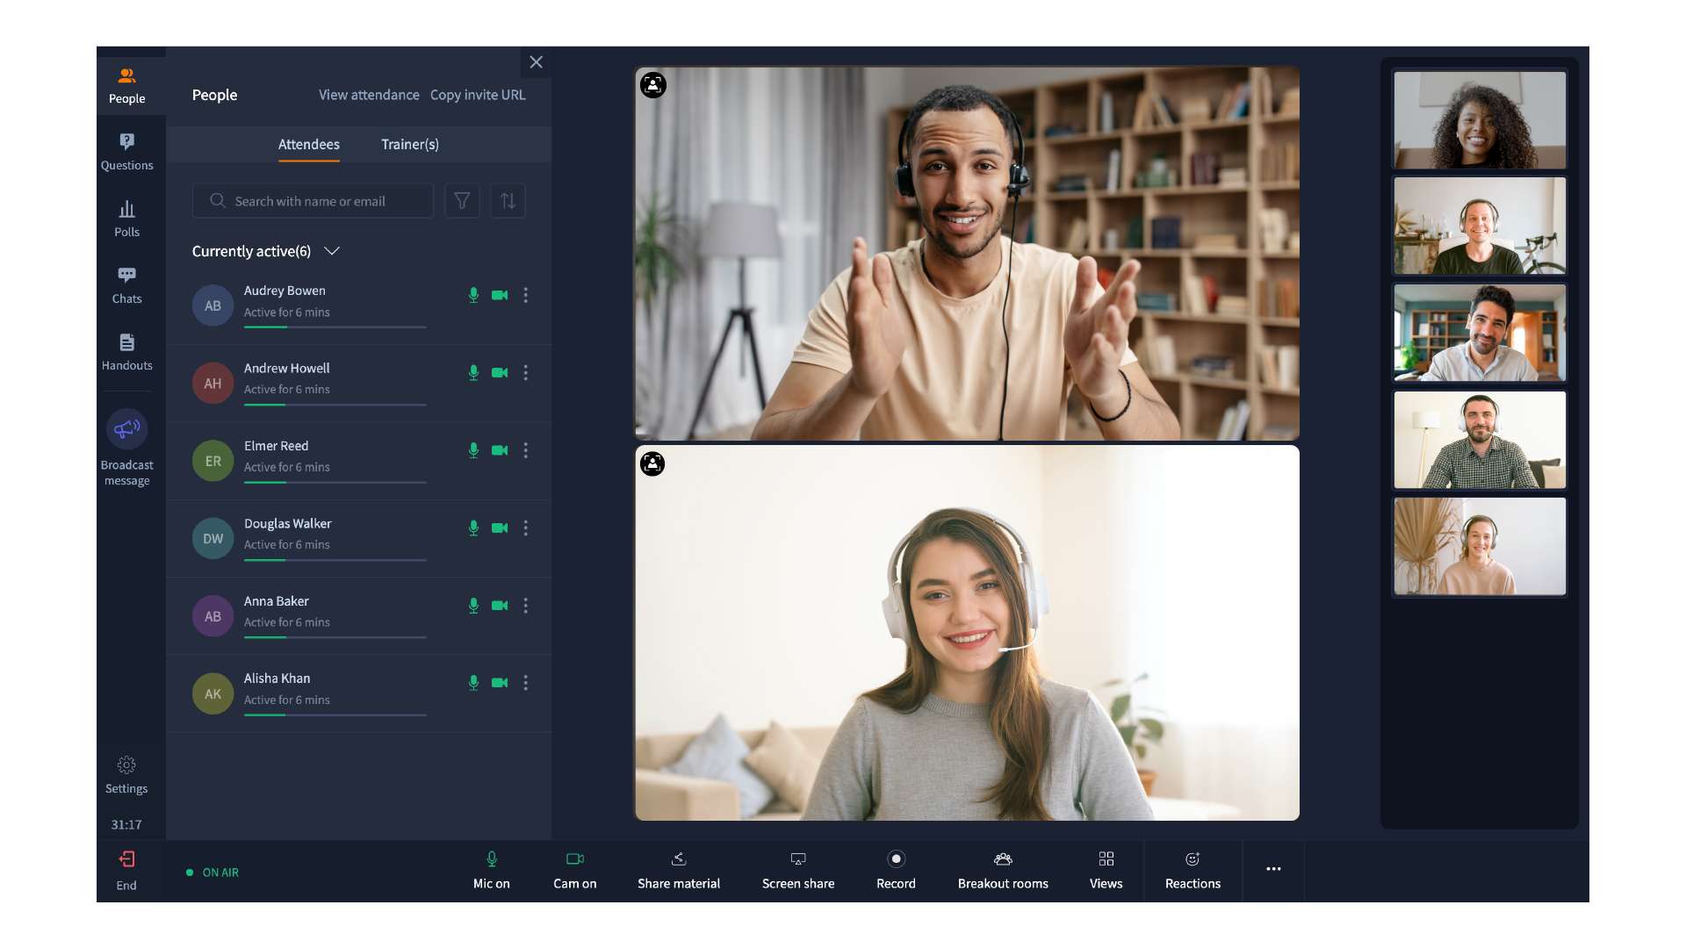Open Breakout rooms
The height and width of the screenshot is (948, 1686).
point(1002,870)
